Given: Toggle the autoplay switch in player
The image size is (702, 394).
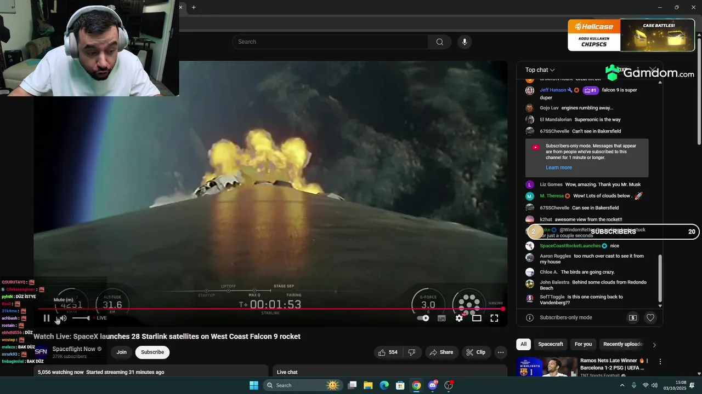Looking at the screenshot, I should click(x=423, y=318).
